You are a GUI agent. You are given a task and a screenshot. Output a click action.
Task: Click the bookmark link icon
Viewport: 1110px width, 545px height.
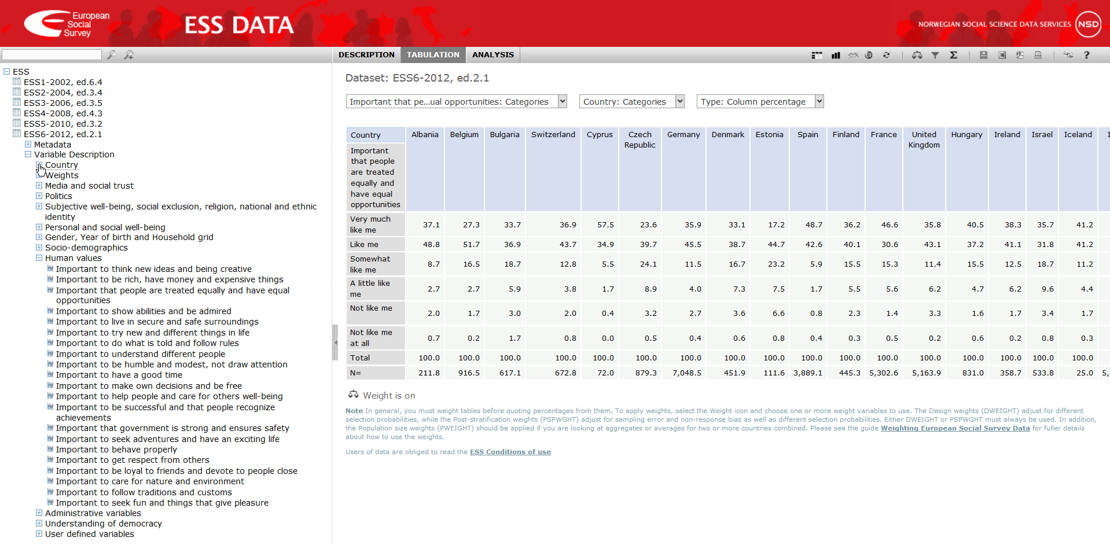tap(1068, 55)
